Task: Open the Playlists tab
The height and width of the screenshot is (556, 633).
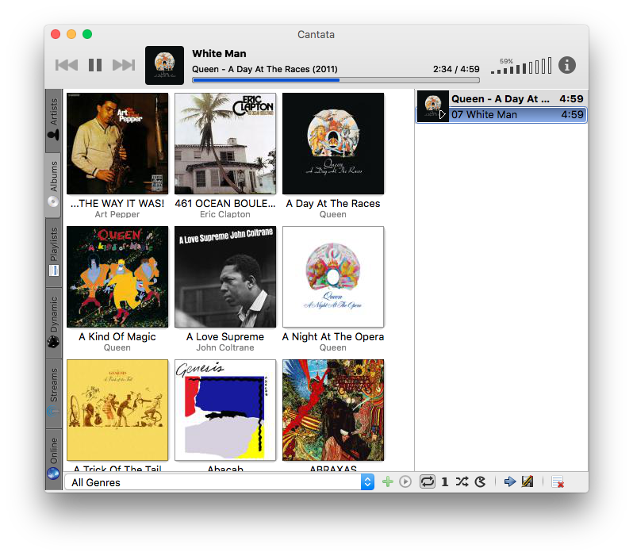Action: tap(54, 253)
